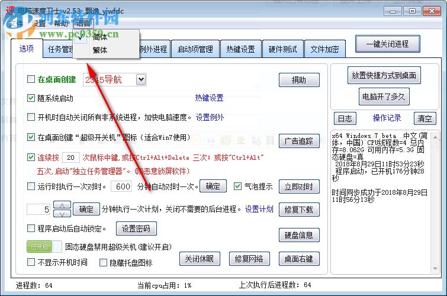This screenshot has height=296, width=447.
Task: Click the middle-click count field 20
Action: (70, 157)
